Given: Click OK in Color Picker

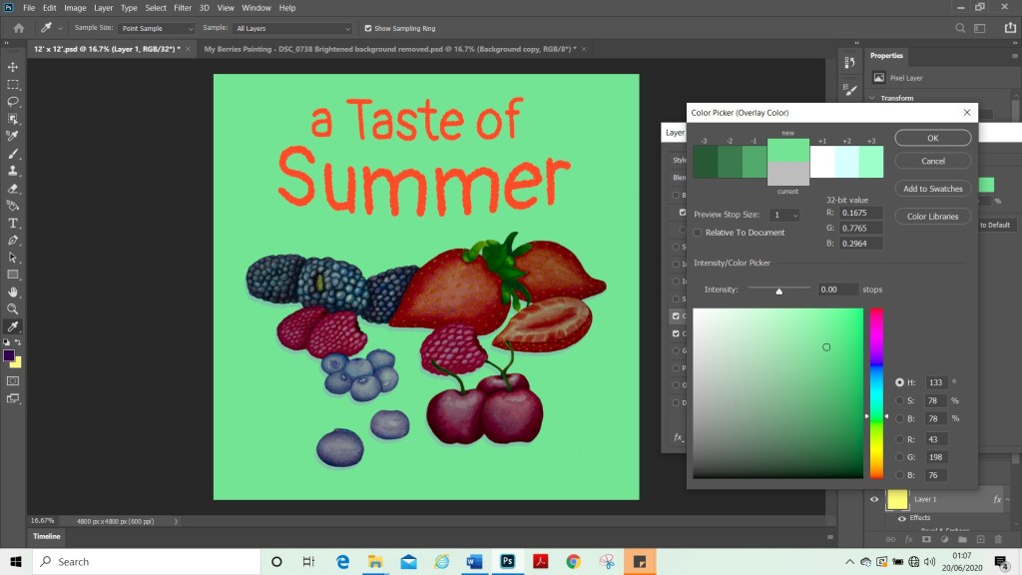Looking at the screenshot, I should click(933, 138).
